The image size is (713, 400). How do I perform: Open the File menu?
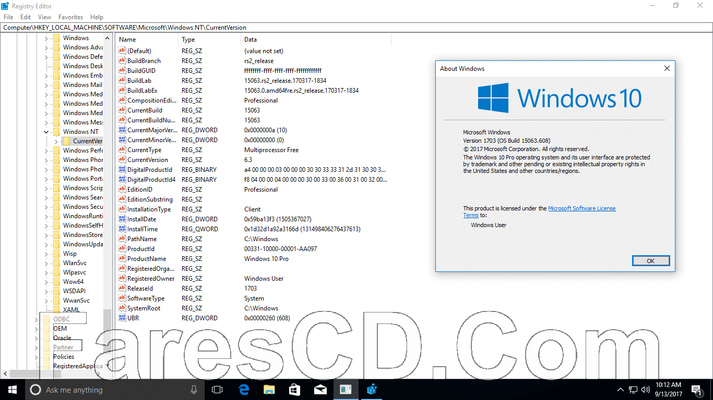(x=8, y=17)
